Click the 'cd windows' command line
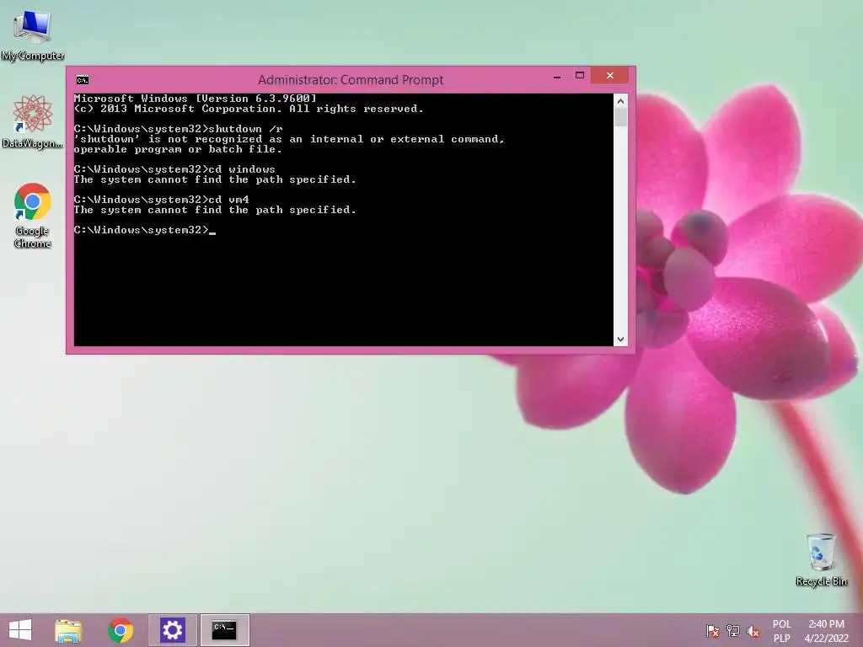 click(174, 169)
